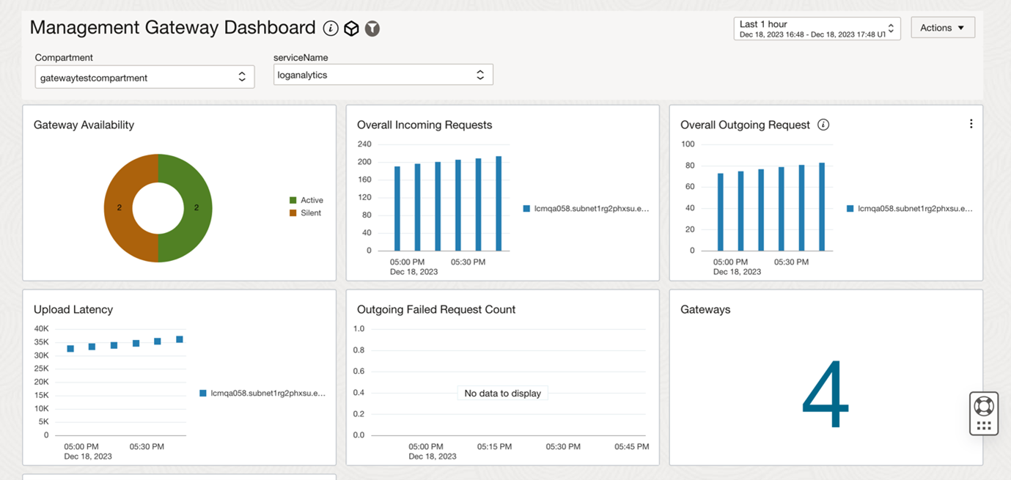Click the last data point in Upload Latency
Viewport: 1011px width, 480px height.
point(180,339)
